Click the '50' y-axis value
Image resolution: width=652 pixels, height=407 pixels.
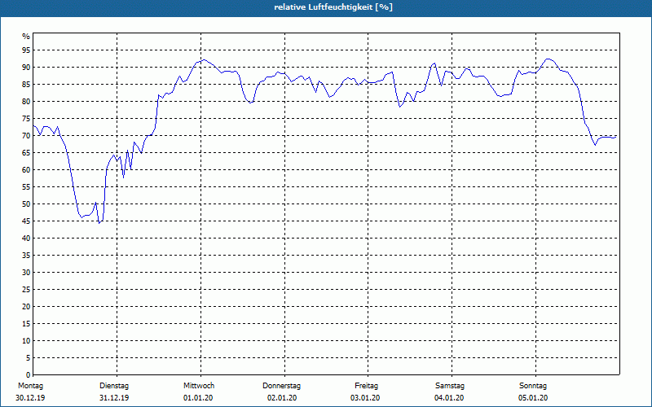[26, 204]
